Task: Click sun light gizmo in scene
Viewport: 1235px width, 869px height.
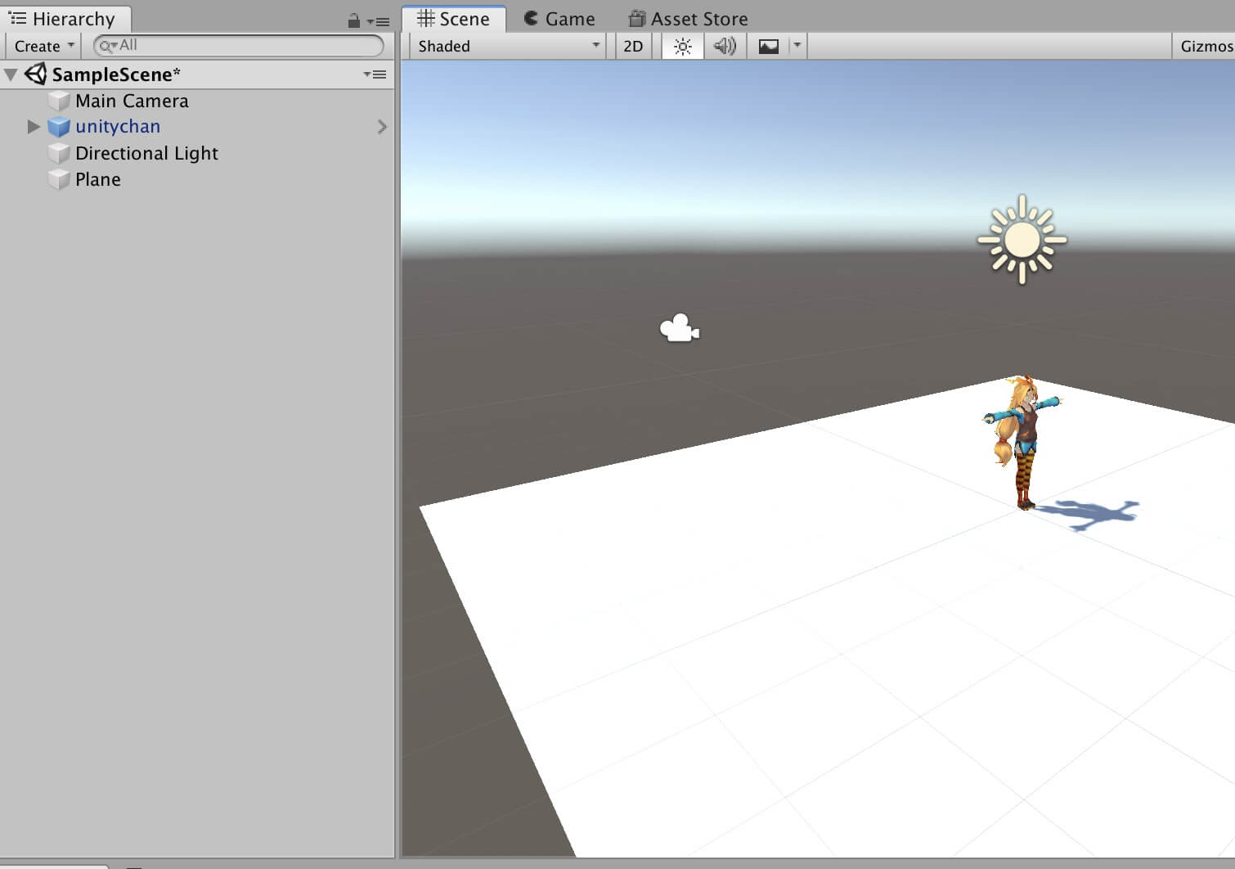Action: 1022,240
